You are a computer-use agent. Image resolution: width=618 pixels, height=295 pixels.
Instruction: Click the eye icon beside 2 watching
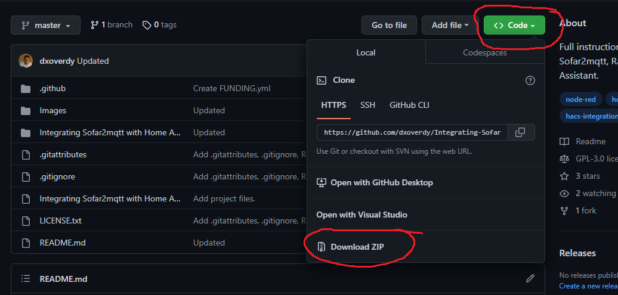click(x=564, y=193)
